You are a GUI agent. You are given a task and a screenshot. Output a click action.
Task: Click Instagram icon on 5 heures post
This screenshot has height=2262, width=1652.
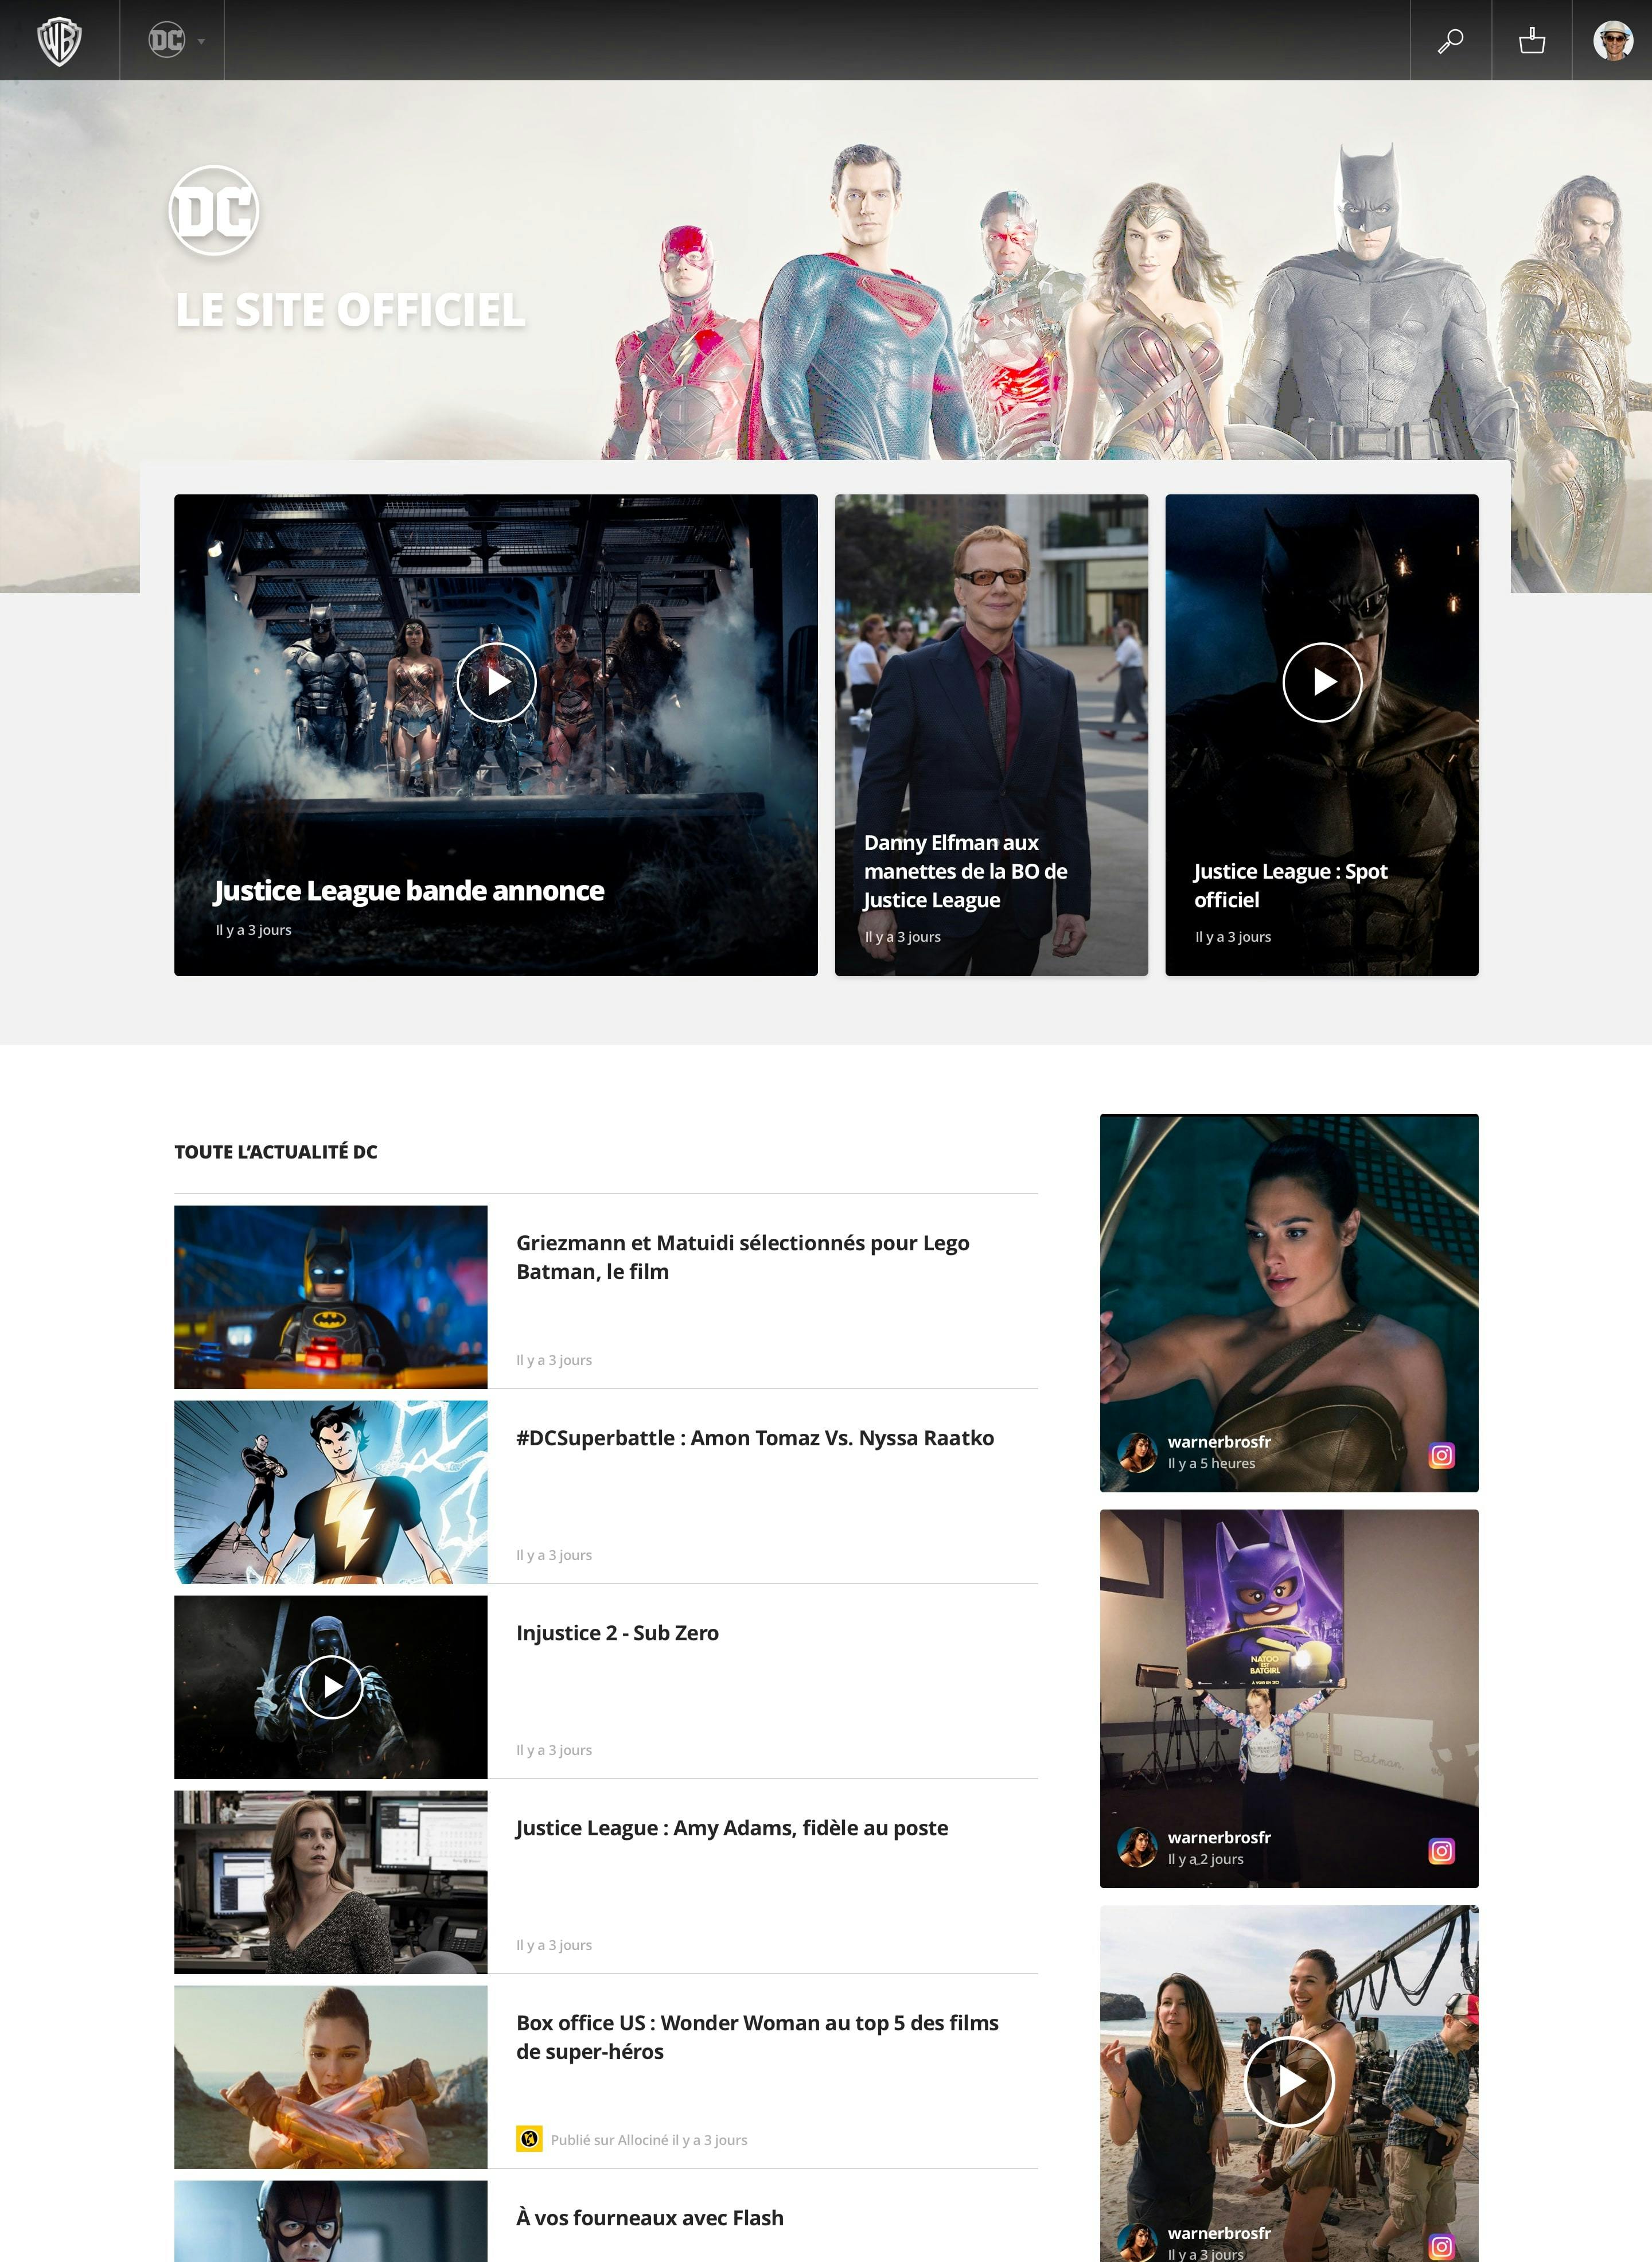1441,1456
